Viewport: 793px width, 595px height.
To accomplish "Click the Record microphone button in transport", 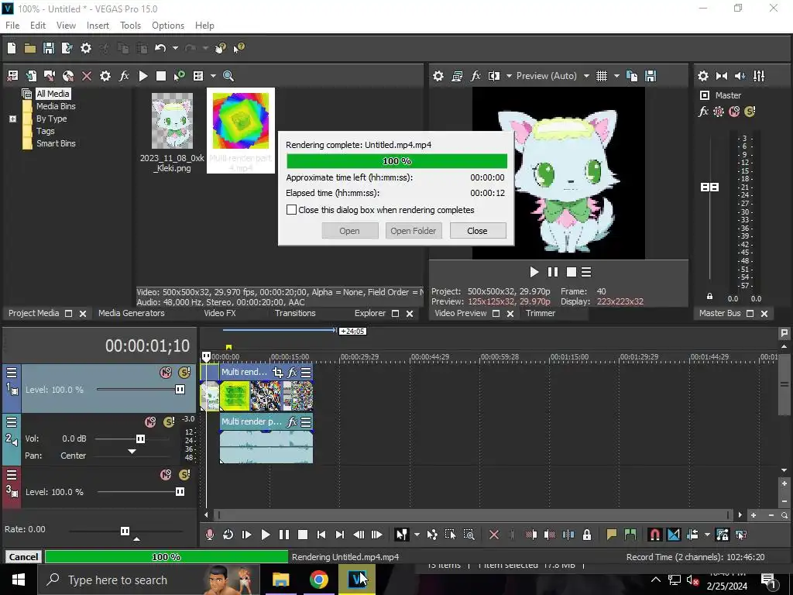I will point(209,535).
